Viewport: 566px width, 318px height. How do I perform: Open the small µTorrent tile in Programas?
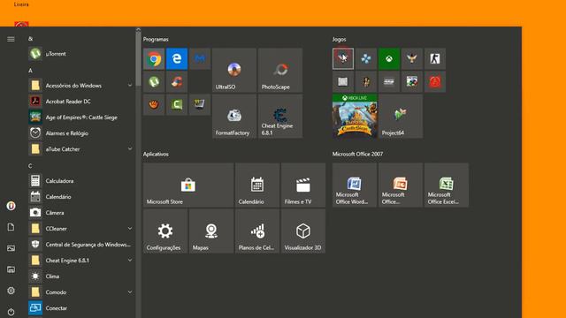(154, 82)
